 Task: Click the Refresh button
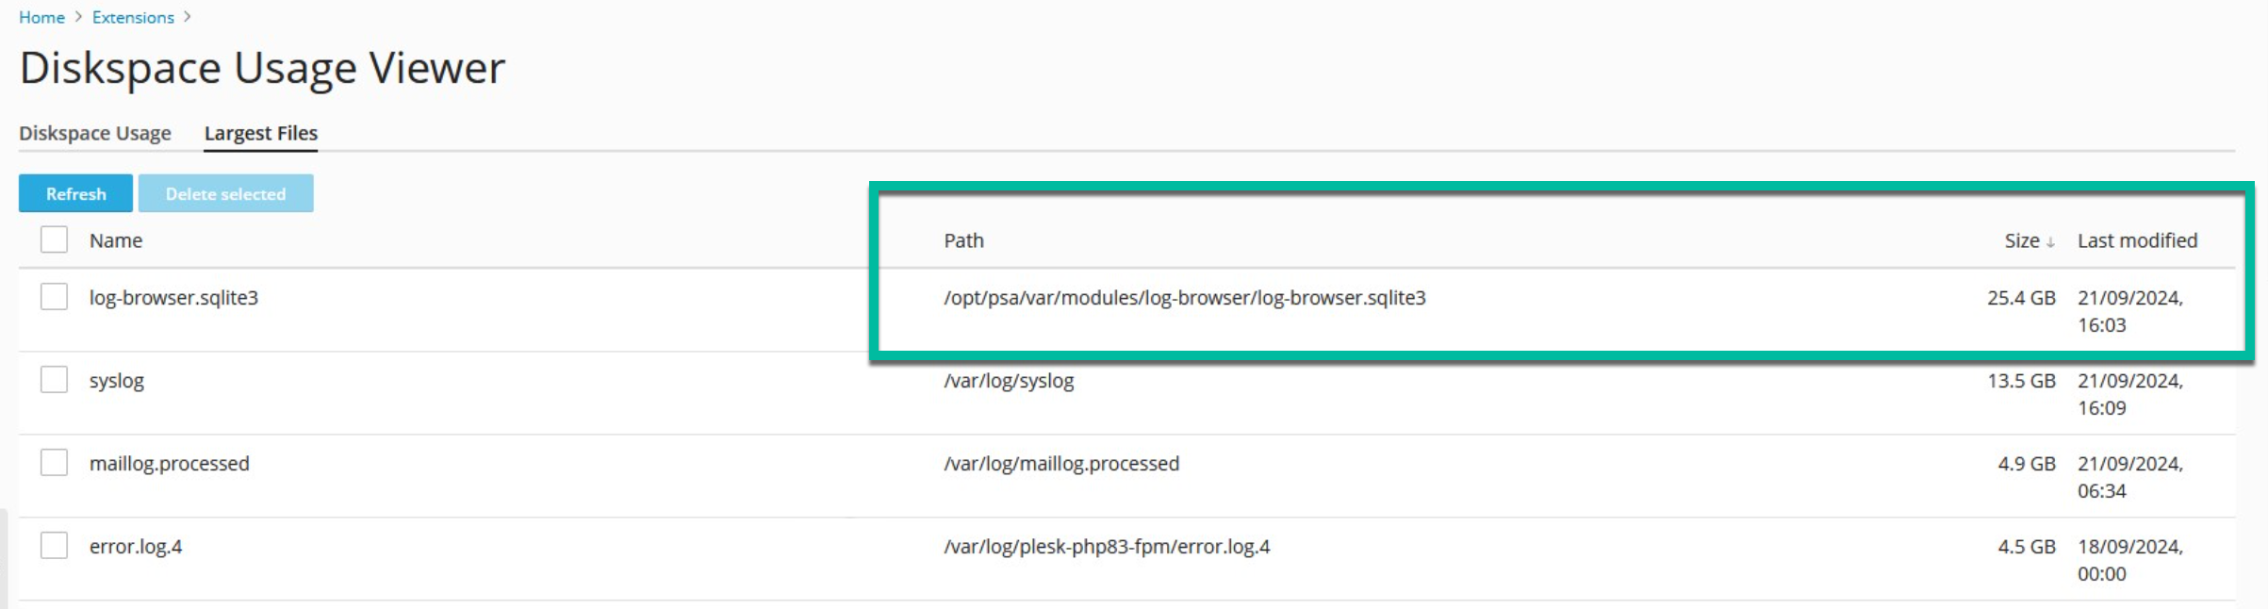coord(75,193)
